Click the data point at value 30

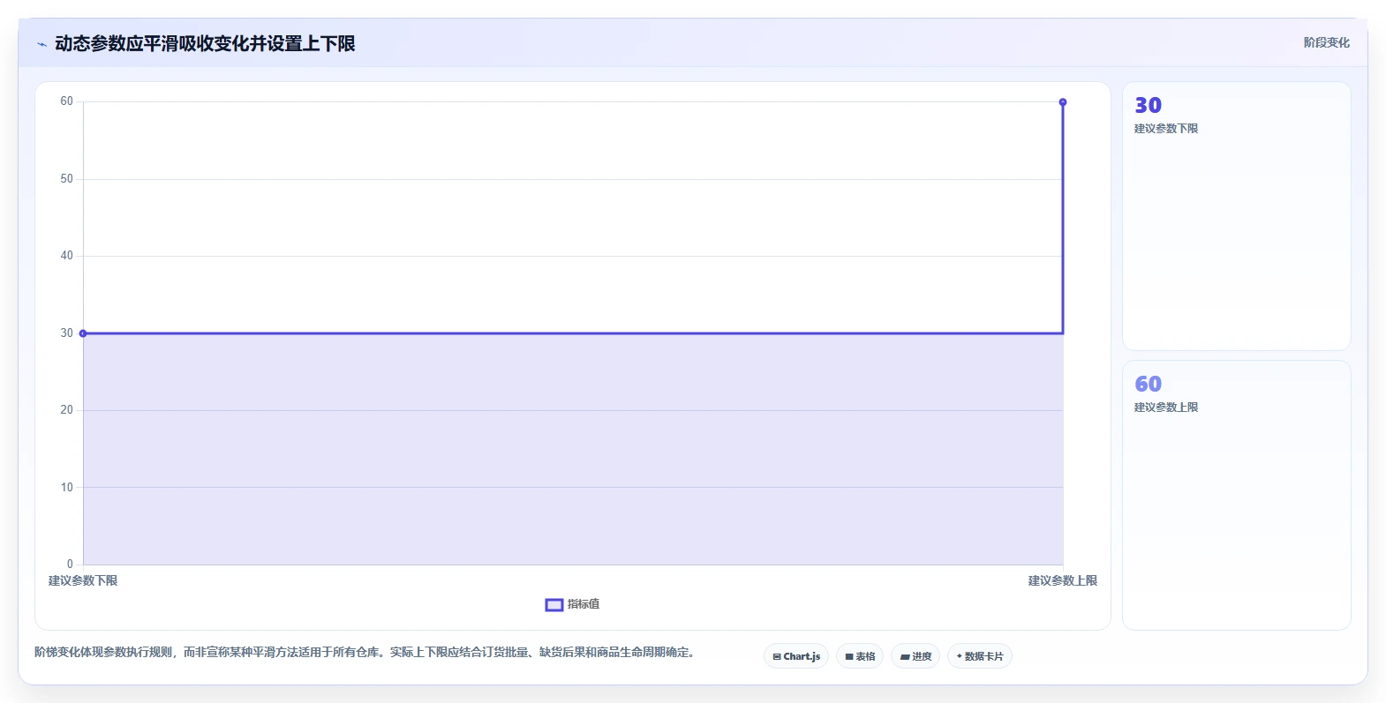pyautogui.click(x=83, y=333)
